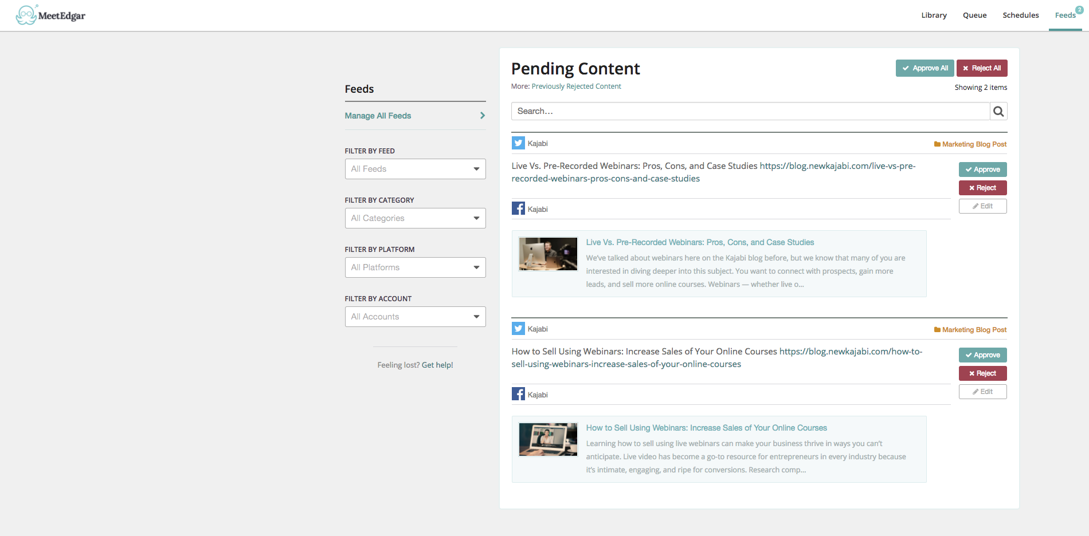
Task: Open Live Vs. Pre-Recorded Webinars preview title
Action: (x=700, y=242)
